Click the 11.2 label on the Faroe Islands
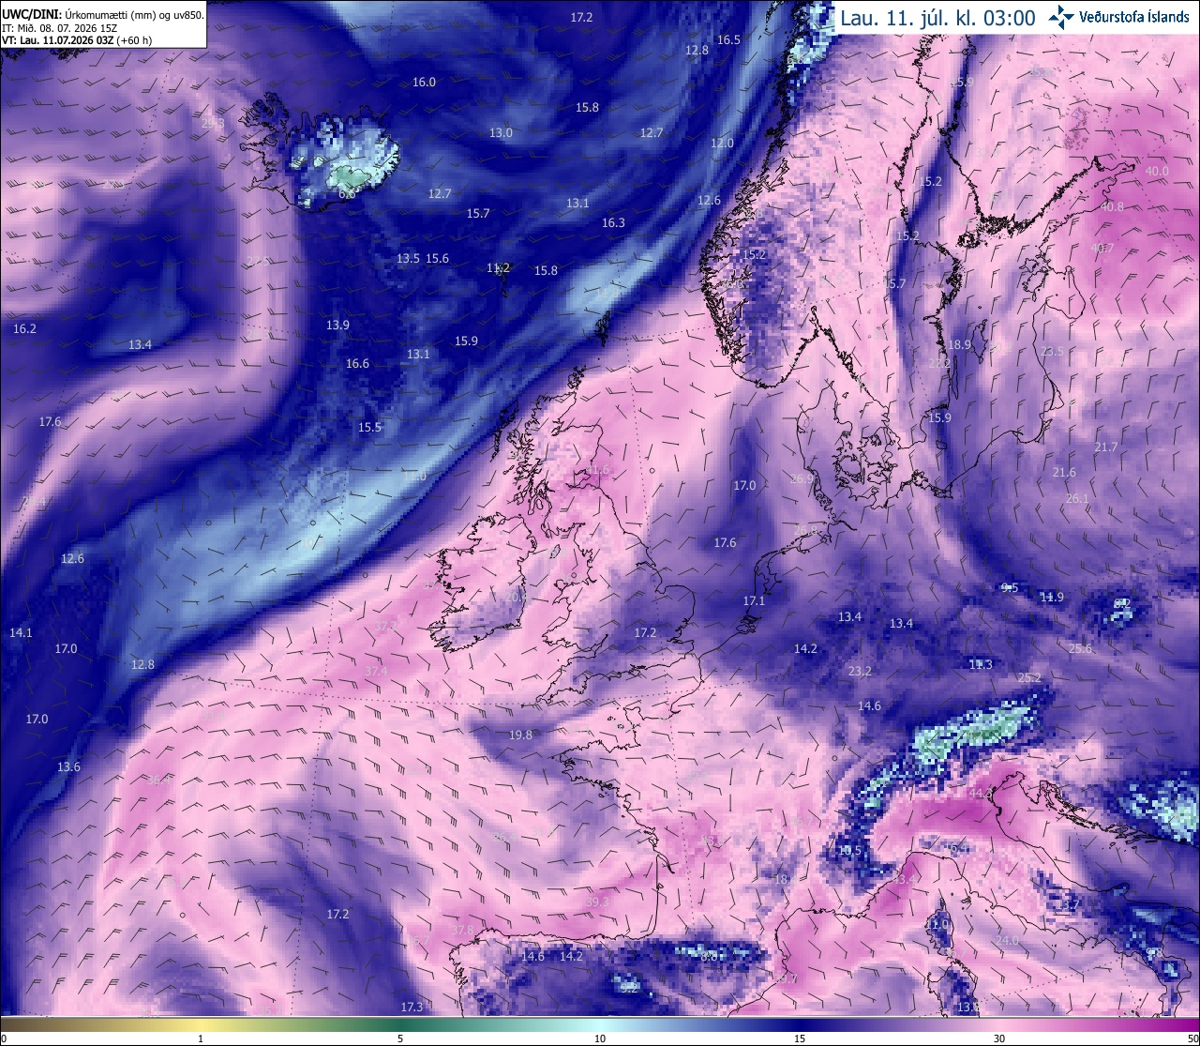Viewport: 1200px width, 1046px height. point(498,268)
